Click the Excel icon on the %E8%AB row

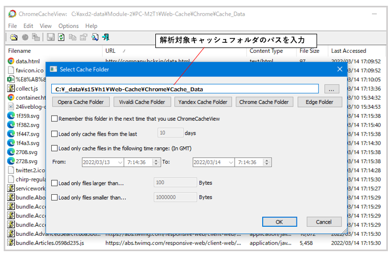click(11, 79)
